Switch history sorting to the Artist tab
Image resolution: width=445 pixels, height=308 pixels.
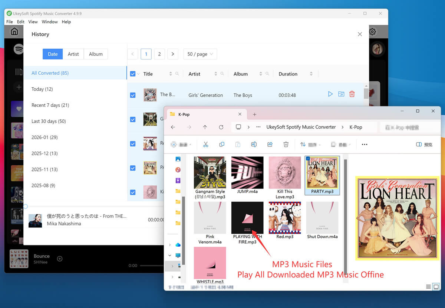click(x=73, y=54)
